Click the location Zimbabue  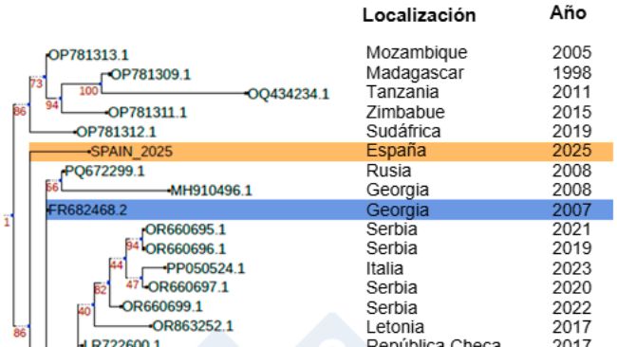(x=405, y=113)
